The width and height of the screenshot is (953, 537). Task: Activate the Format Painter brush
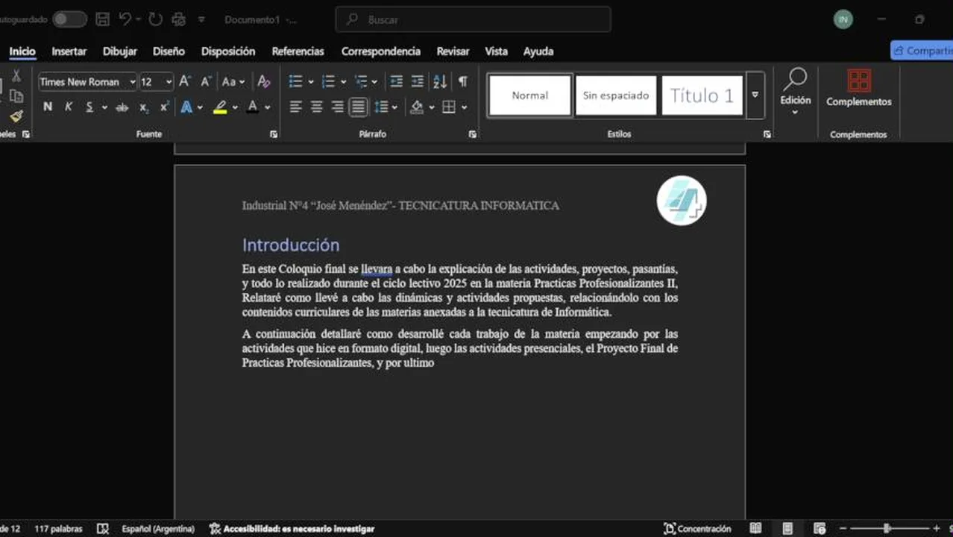pyautogui.click(x=16, y=116)
